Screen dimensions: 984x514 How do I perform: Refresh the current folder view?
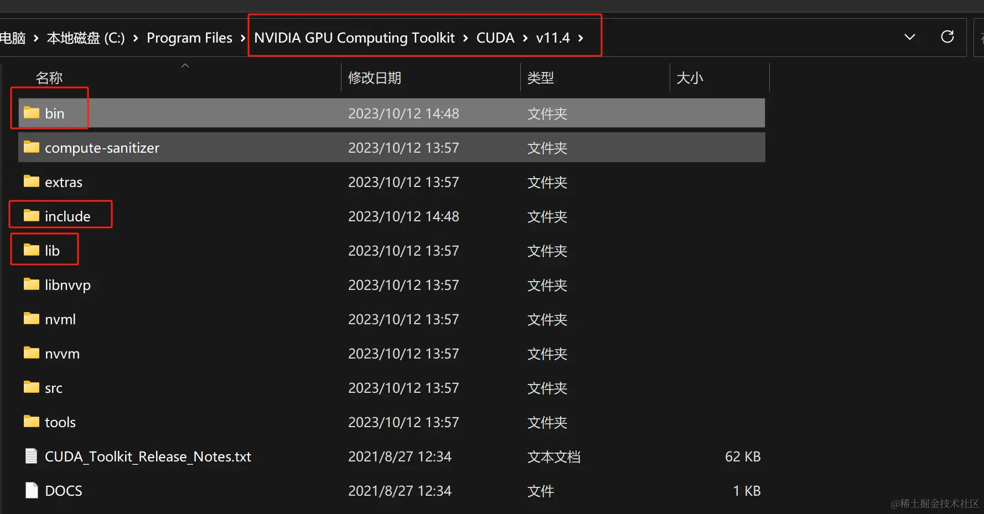947,37
